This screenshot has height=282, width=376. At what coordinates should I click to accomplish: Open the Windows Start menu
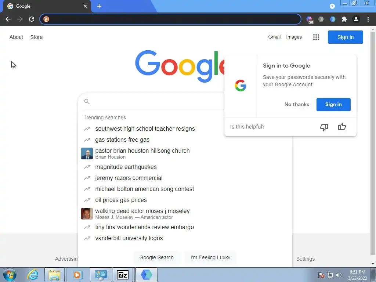tap(10, 275)
